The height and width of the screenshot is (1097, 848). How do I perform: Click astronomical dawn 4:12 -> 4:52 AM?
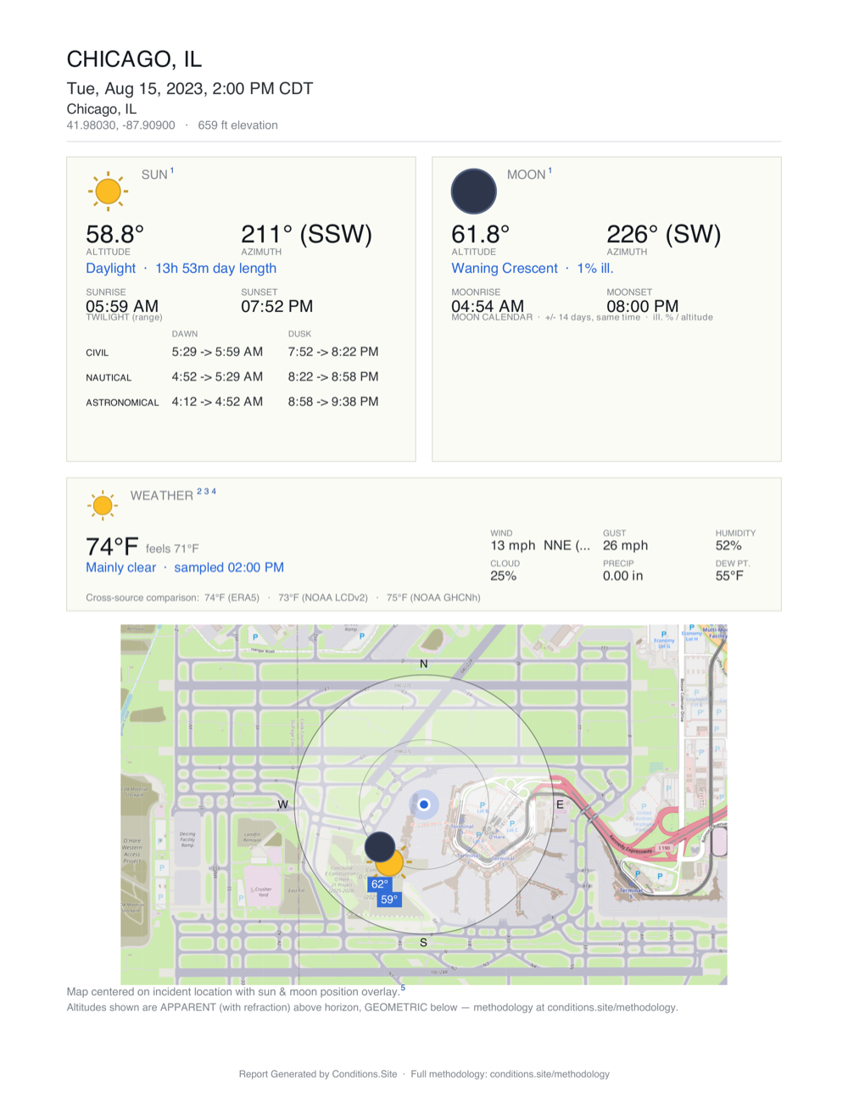click(x=217, y=402)
